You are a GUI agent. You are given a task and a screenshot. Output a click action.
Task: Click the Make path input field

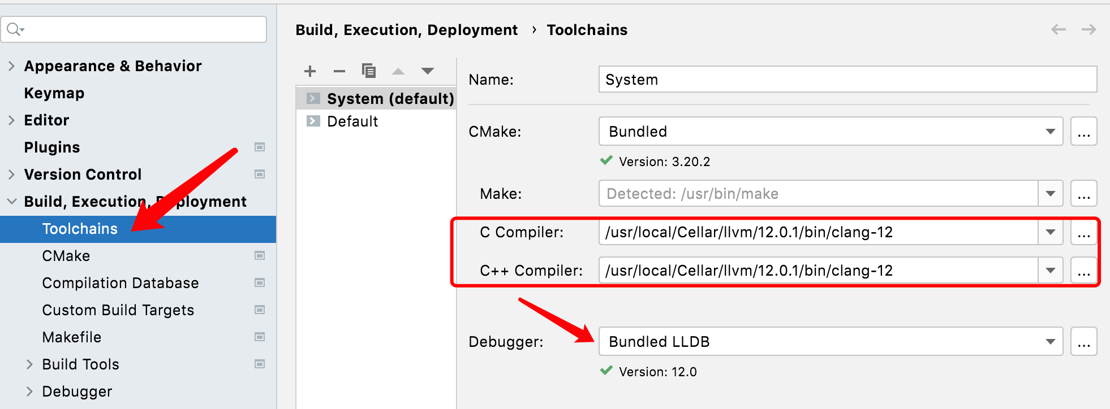click(819, 194)
